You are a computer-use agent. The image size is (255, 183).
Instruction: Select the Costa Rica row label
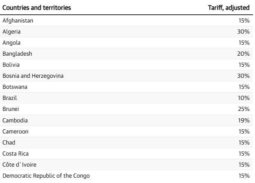point(16,154)
